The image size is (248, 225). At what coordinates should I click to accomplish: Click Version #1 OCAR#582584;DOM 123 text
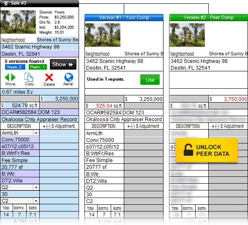[x=115, y=113]
